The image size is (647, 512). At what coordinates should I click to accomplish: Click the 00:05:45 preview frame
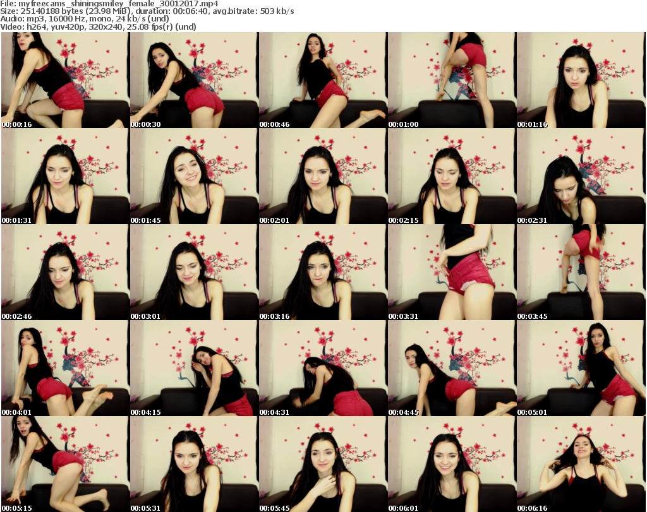click(x=323, y=464)
